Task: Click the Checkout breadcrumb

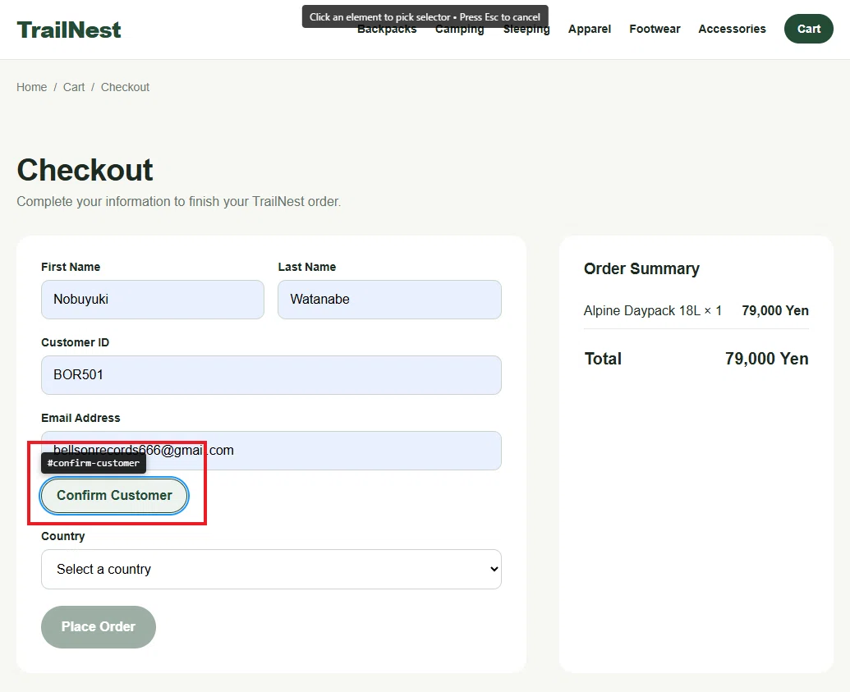Action: [125, 87]
